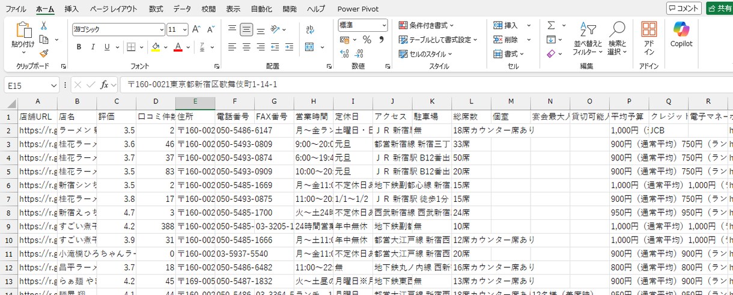This screenshot has height=295, width=733.
Task: Switch to the Power Pivot tab
Action: click(357, 9)
